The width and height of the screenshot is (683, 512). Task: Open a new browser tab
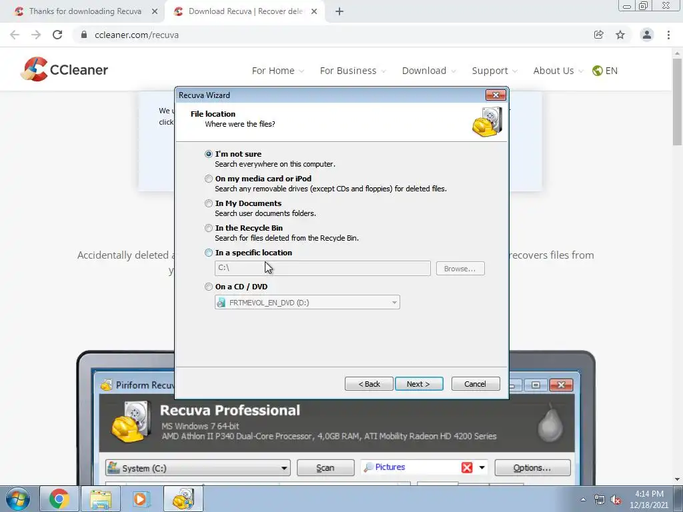click(339, 12)
